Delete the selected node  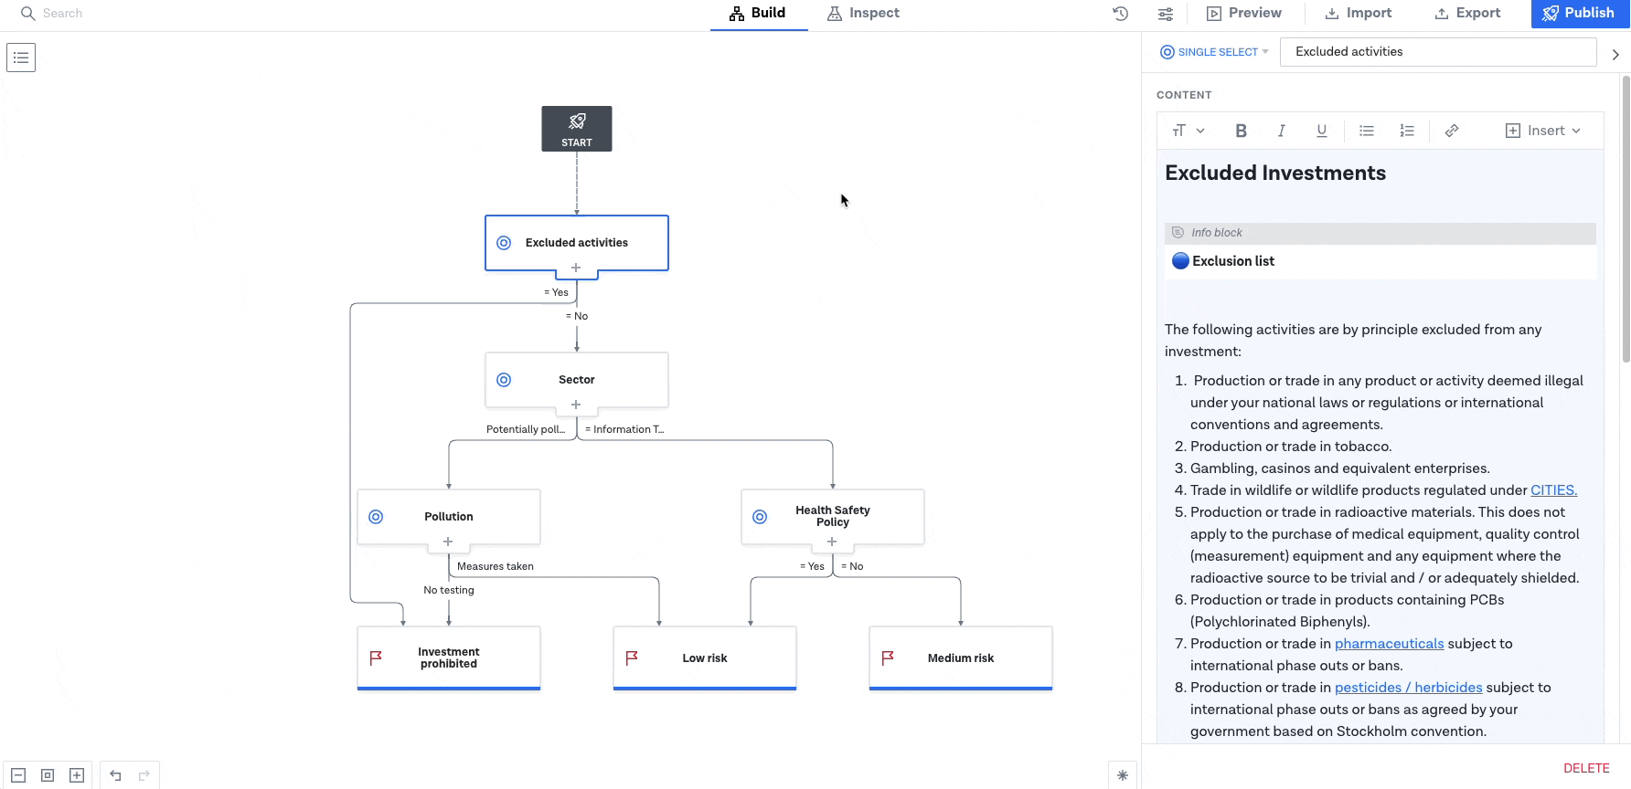1586,768
